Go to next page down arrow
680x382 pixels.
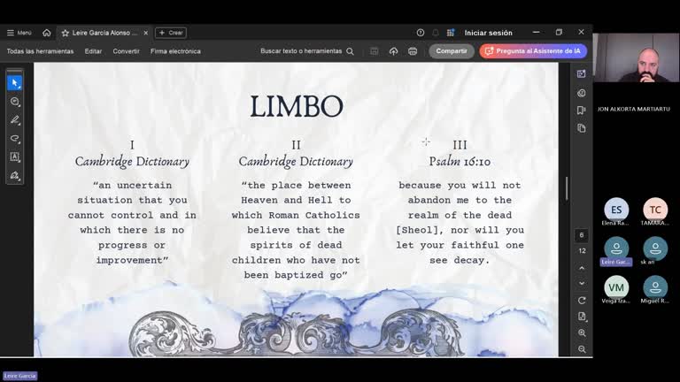click(582, 283)
